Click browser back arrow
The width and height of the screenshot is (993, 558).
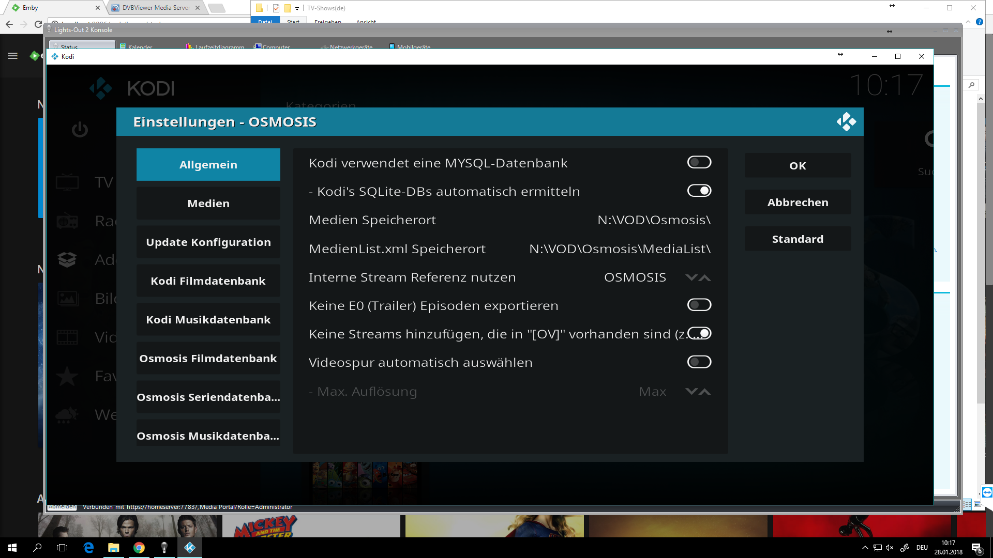[x=9, y=24]
